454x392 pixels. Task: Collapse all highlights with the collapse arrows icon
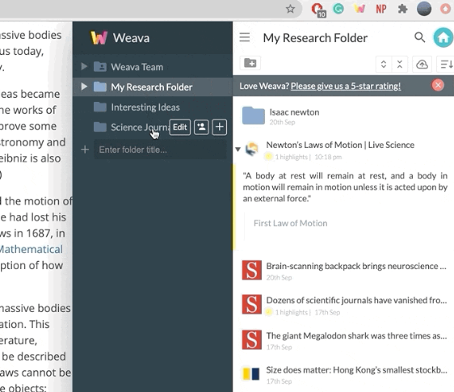(400, 64)
